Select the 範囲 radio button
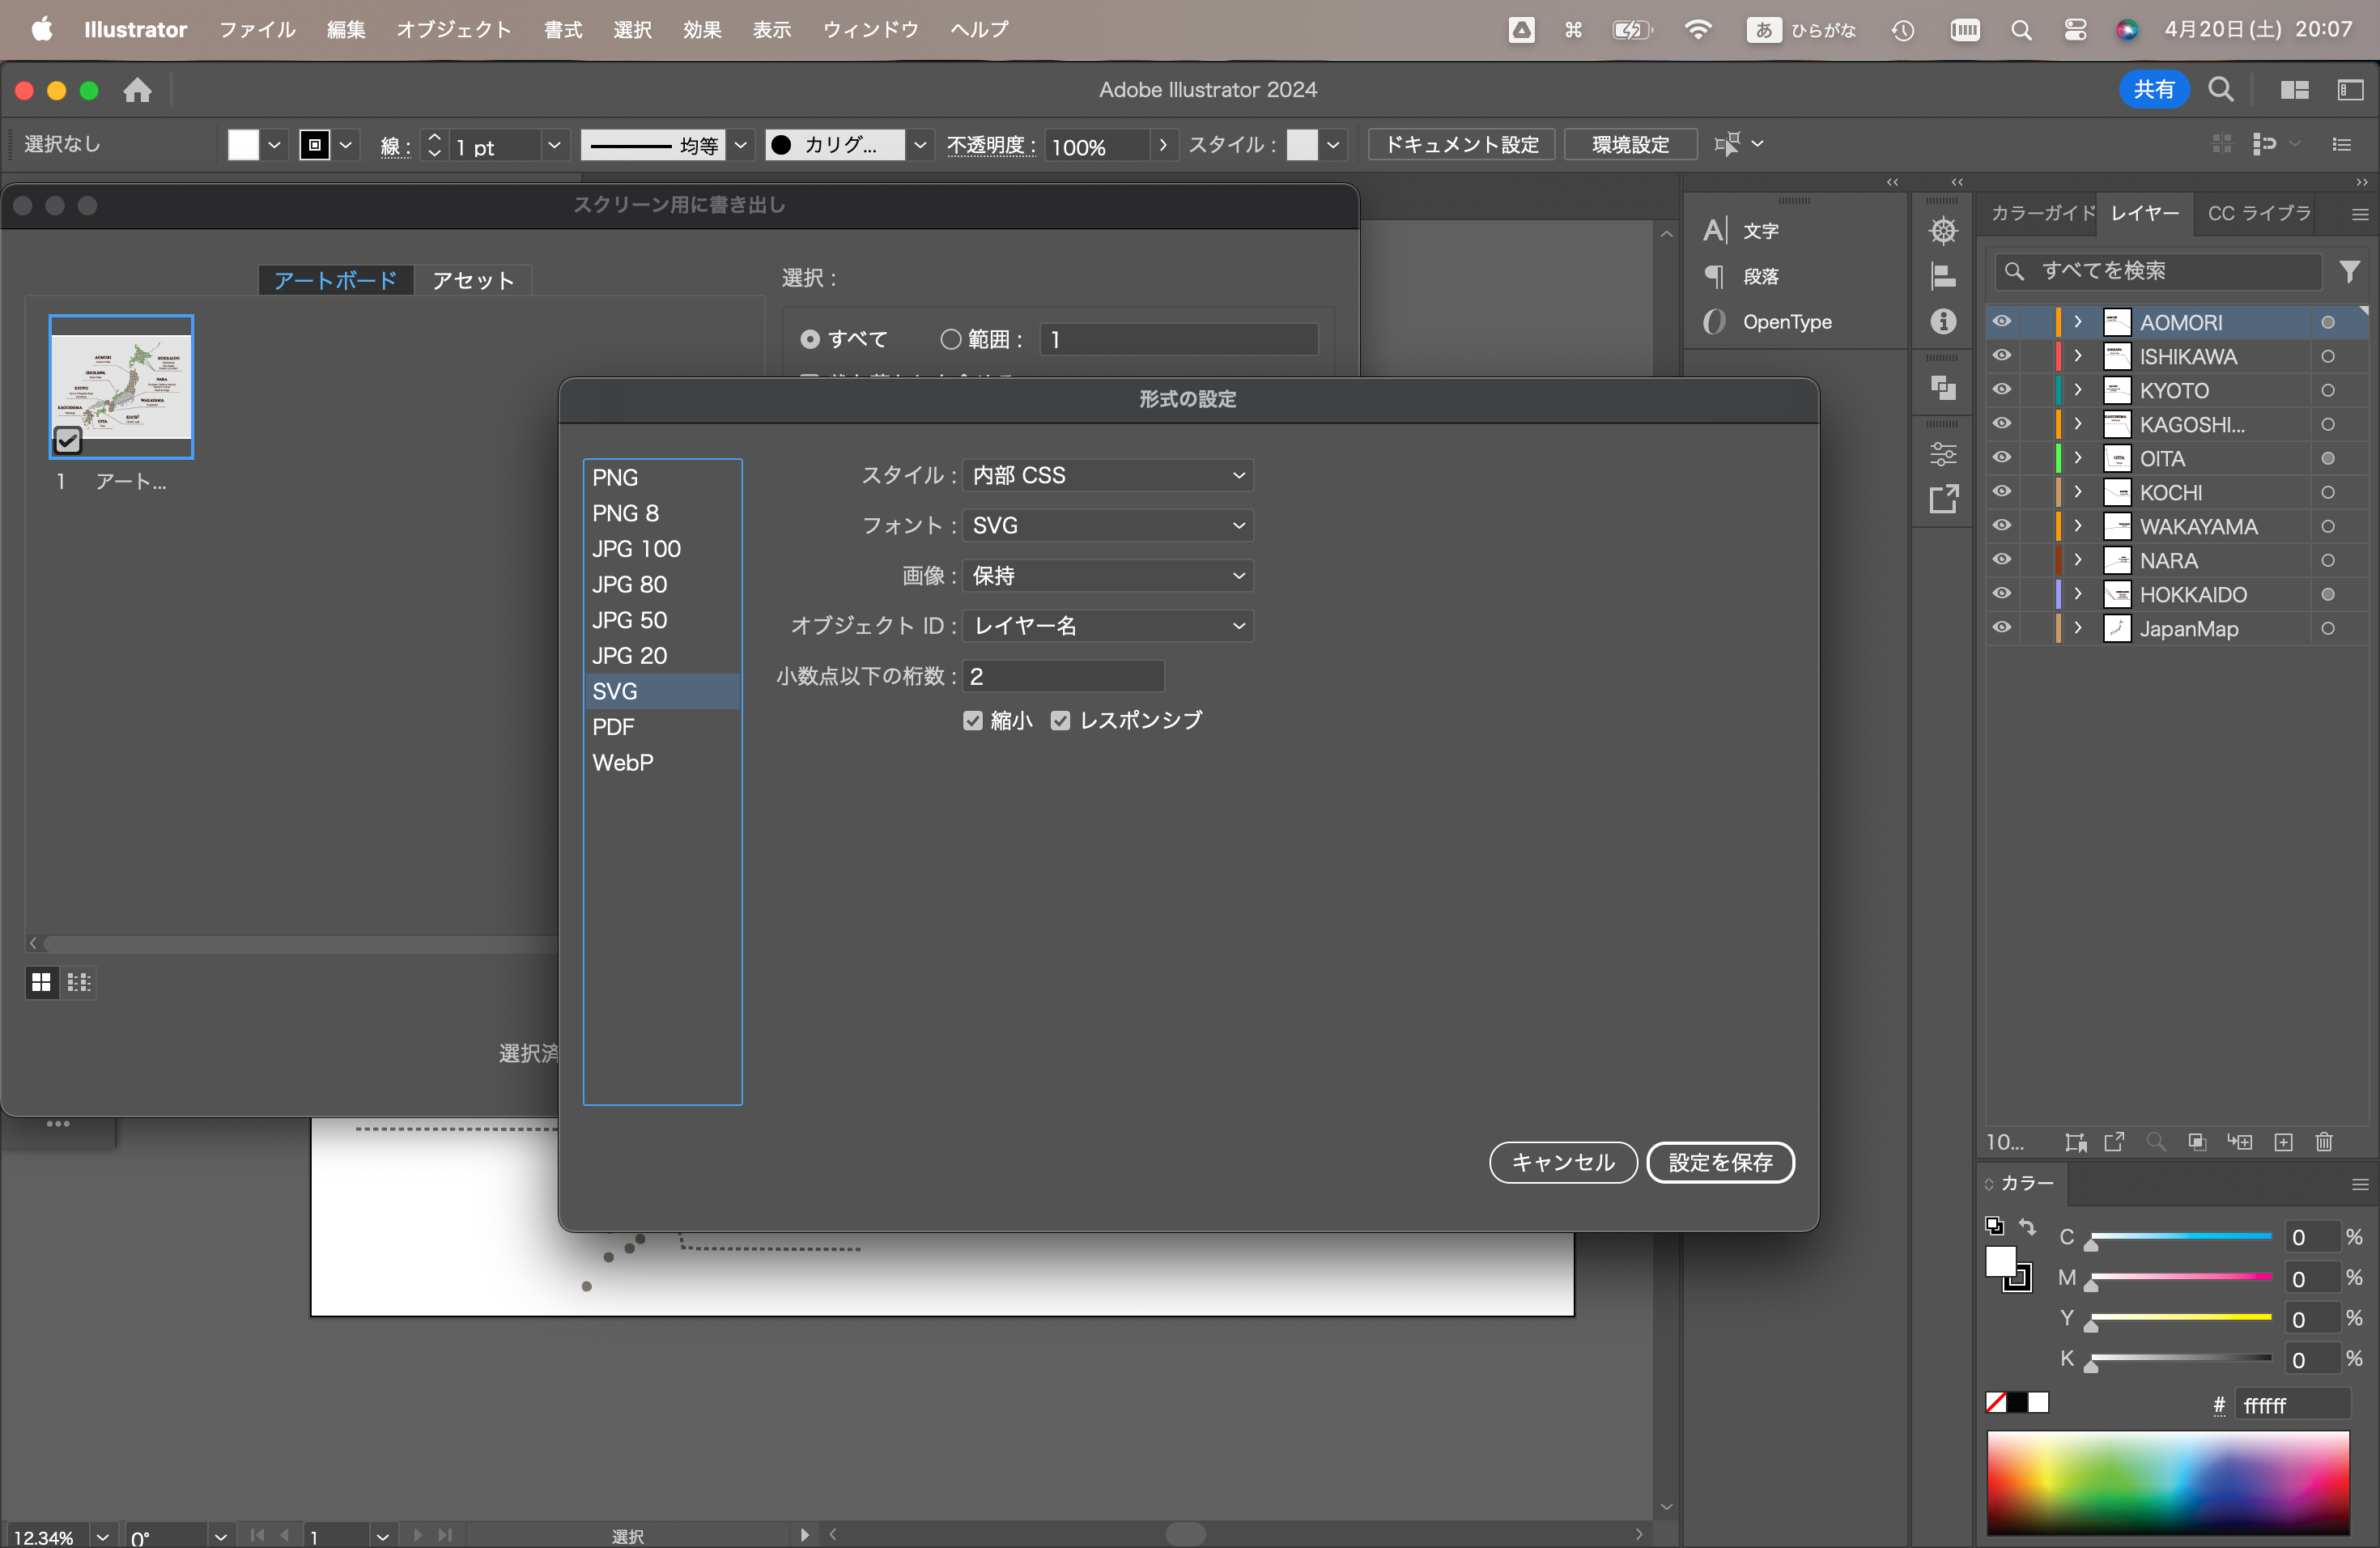2380x1548 pixels. coord(950,340)
